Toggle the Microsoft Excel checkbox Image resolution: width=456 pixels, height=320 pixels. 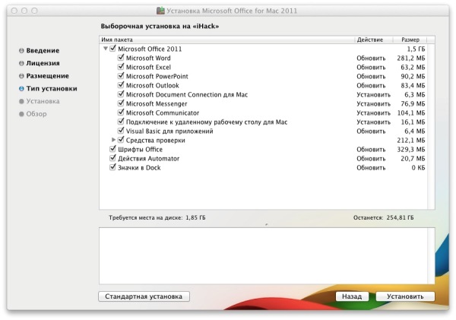tap(121, 67)
